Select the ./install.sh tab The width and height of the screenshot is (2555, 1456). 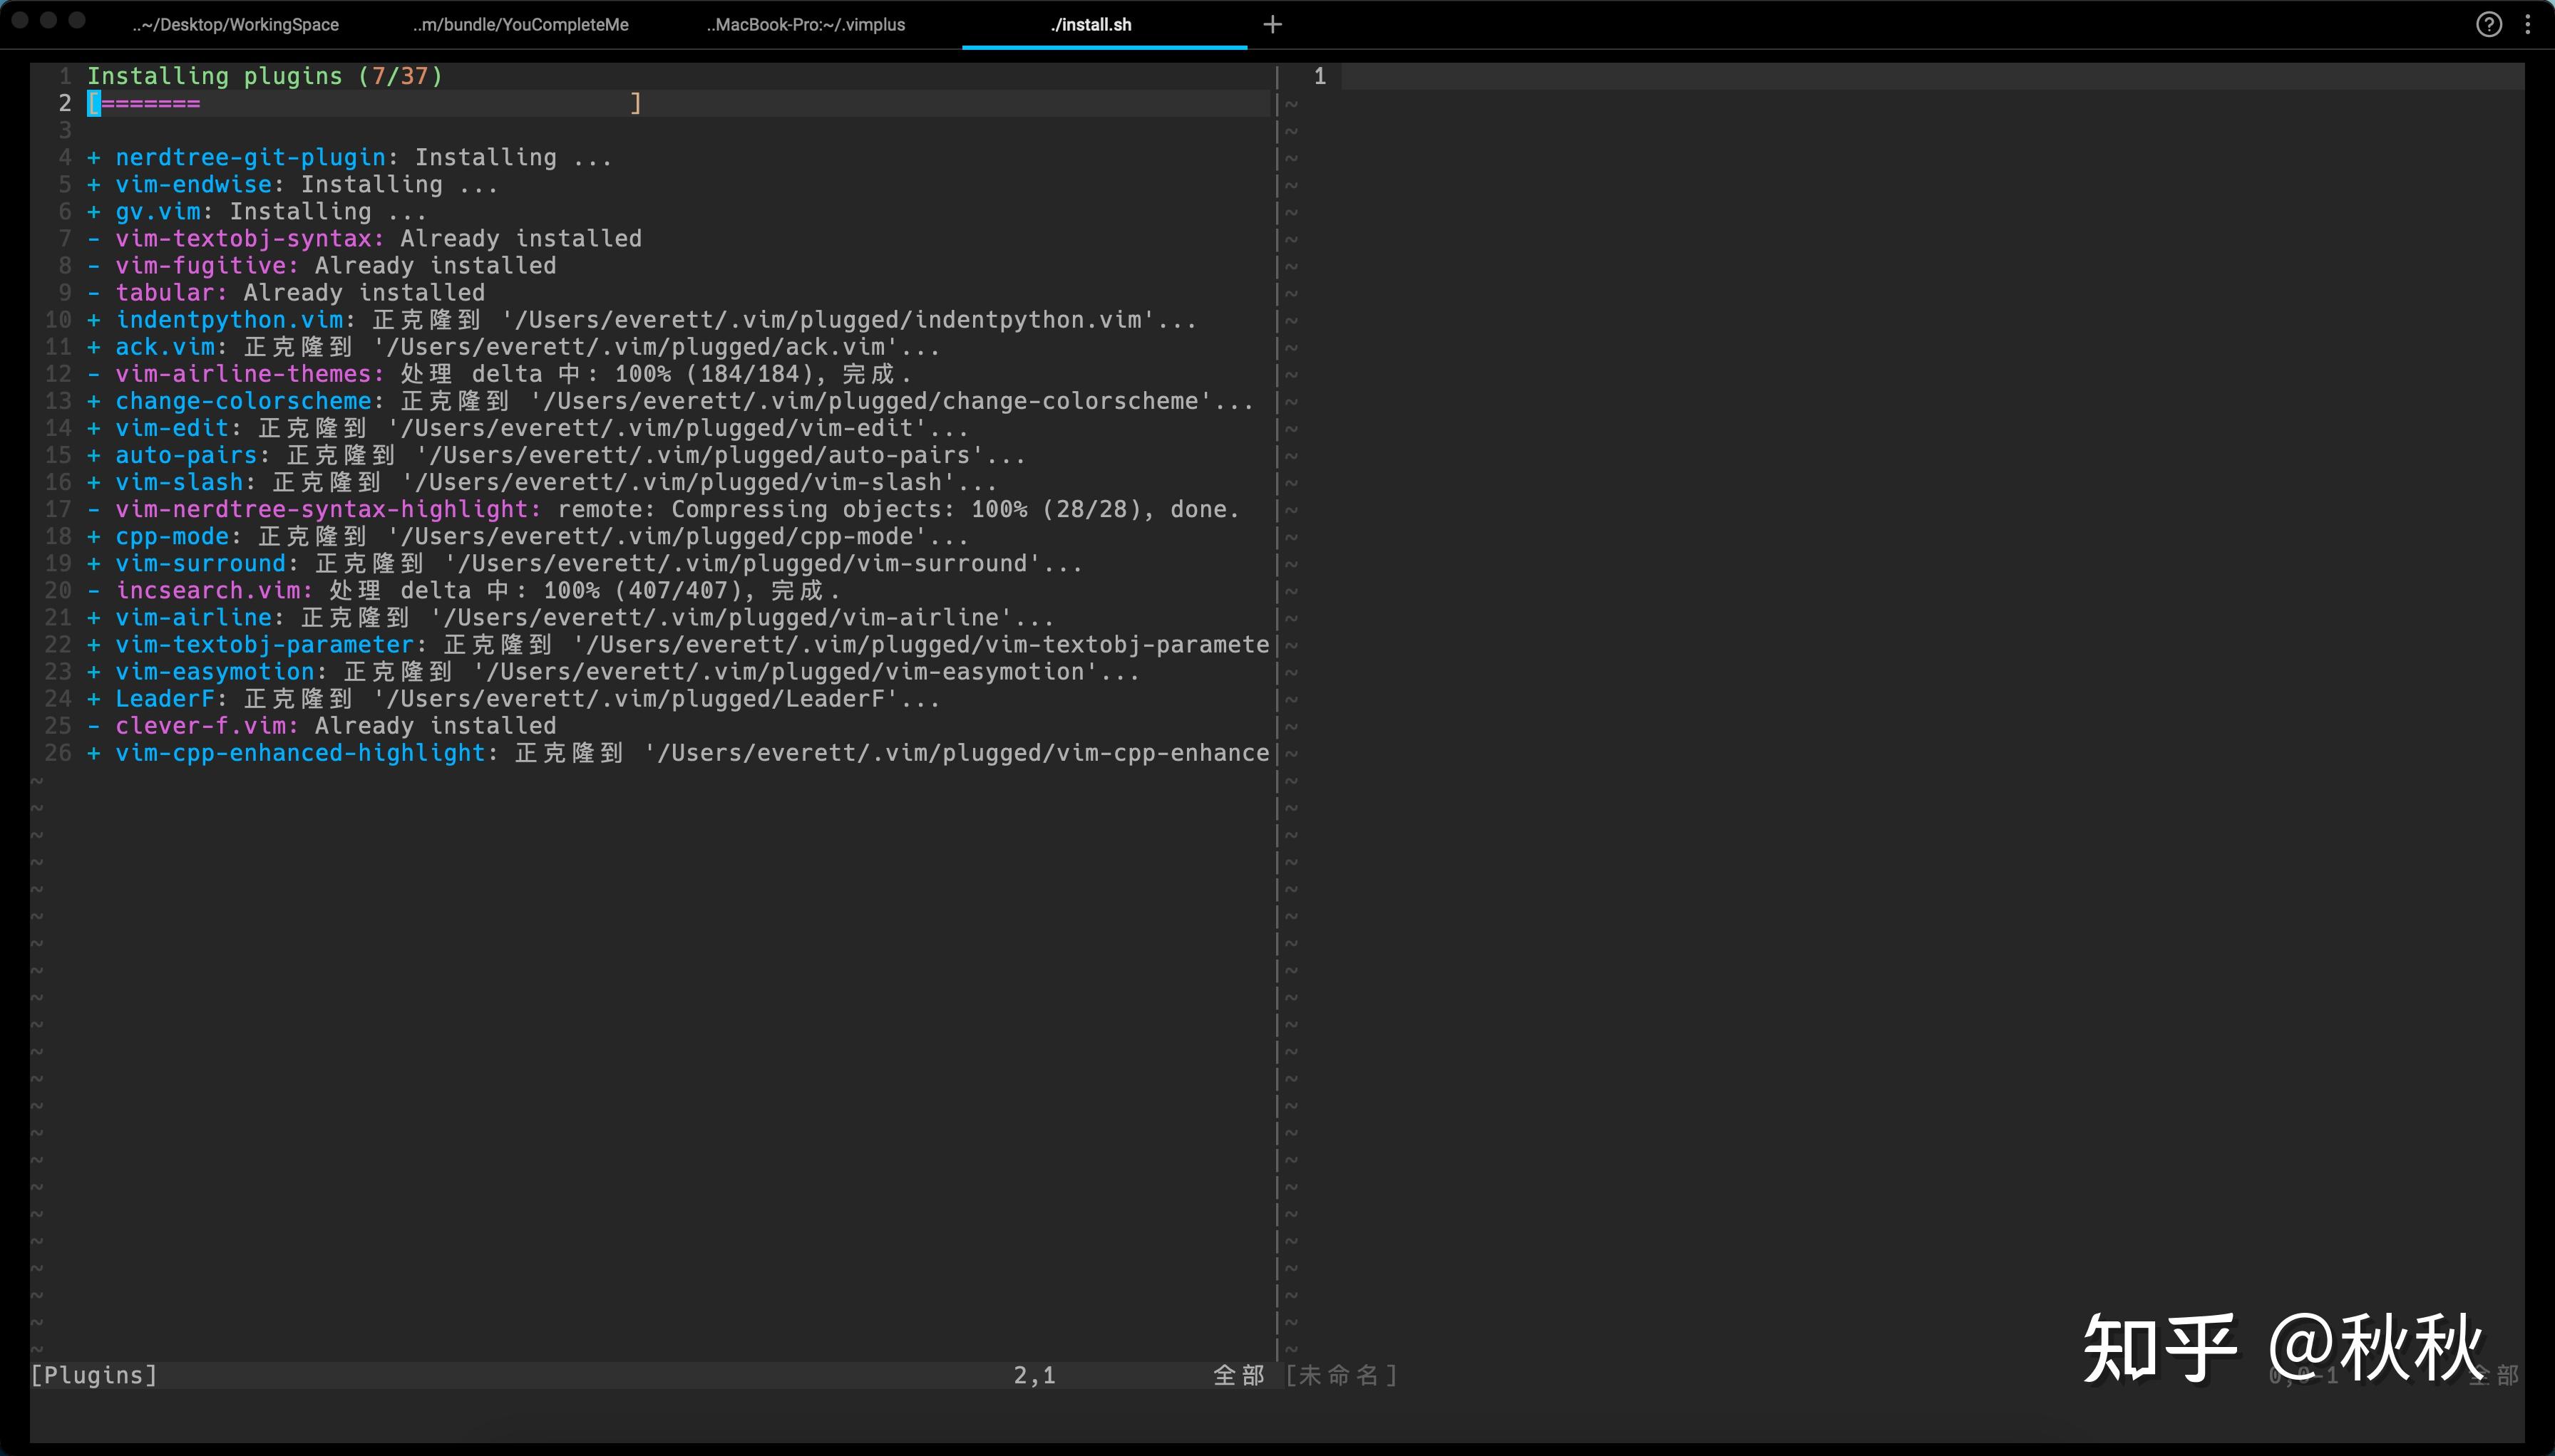(1091, 25)
